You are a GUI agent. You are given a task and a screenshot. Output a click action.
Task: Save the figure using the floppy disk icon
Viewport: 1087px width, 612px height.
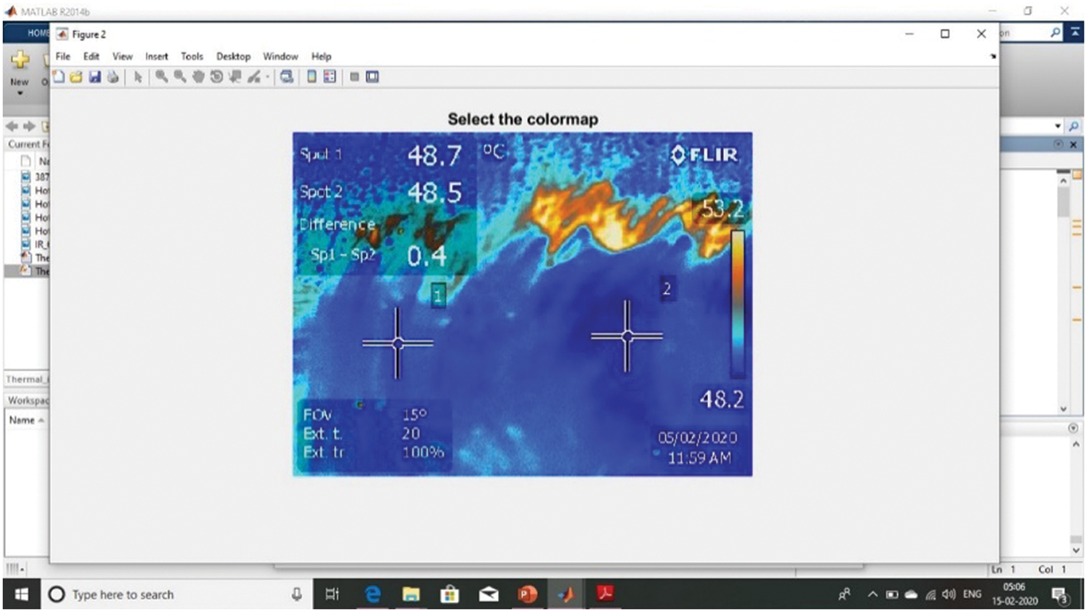coord(95,77)
